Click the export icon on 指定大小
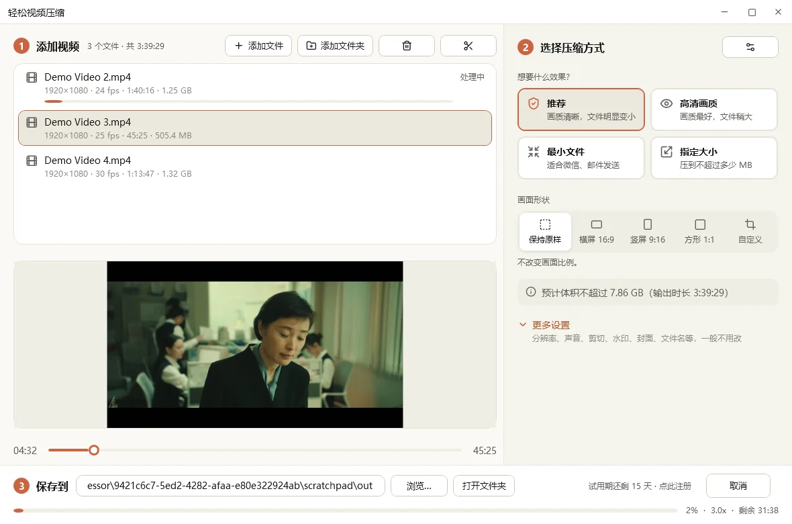The width and height of the screenshot is (792, 524). (666, 152)
